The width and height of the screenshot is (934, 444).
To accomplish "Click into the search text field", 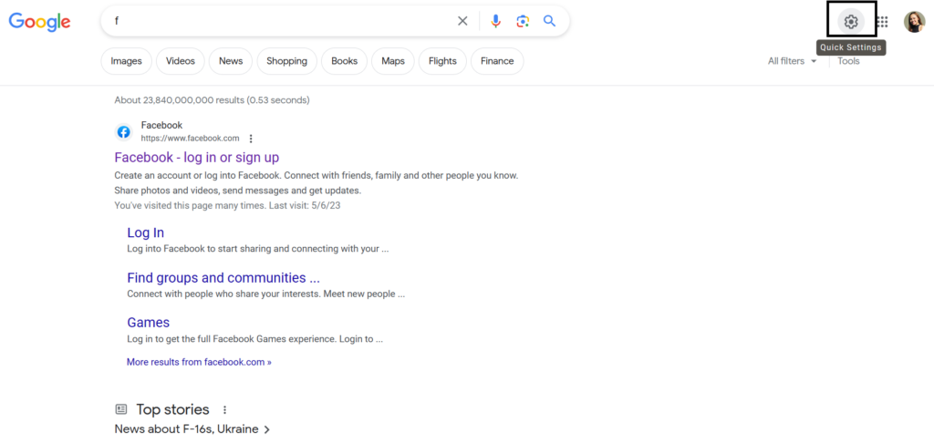I will (x=280, y=22).
